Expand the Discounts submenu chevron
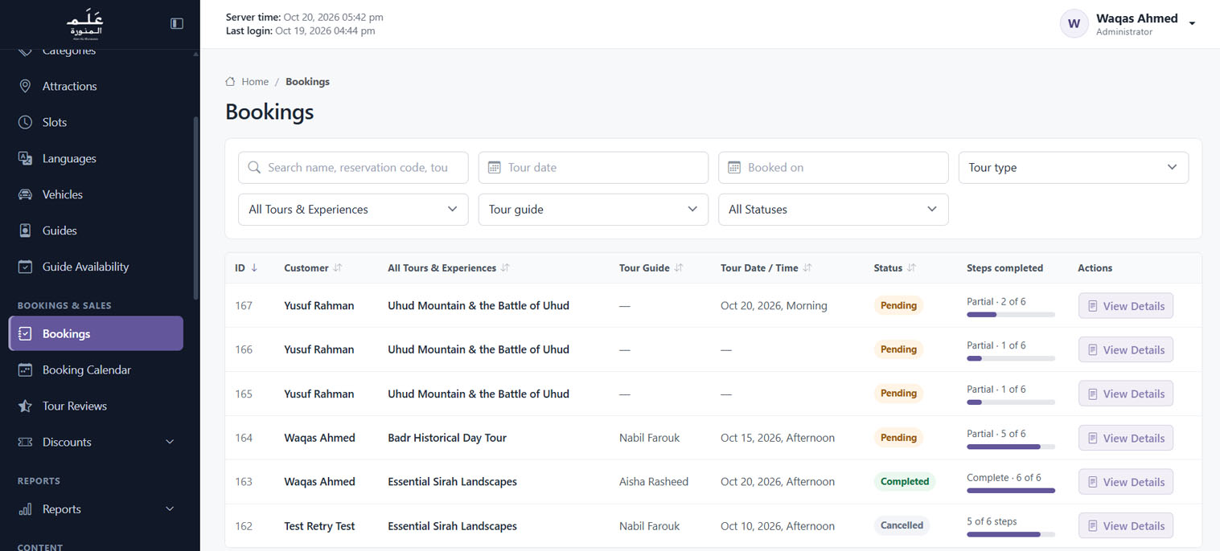1220x551 pixels. [170, 442]
